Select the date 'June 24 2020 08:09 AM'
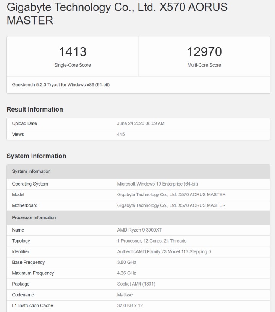Image resolution: width=275 pixels, height=312 pixels. click(141, 123)
